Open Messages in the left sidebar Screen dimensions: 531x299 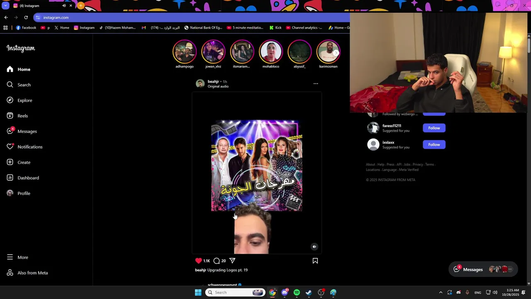click(x=22, y=131)
